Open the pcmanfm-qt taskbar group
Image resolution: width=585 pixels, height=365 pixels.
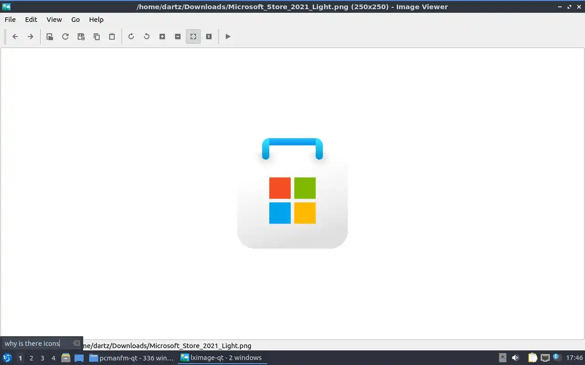132,358
